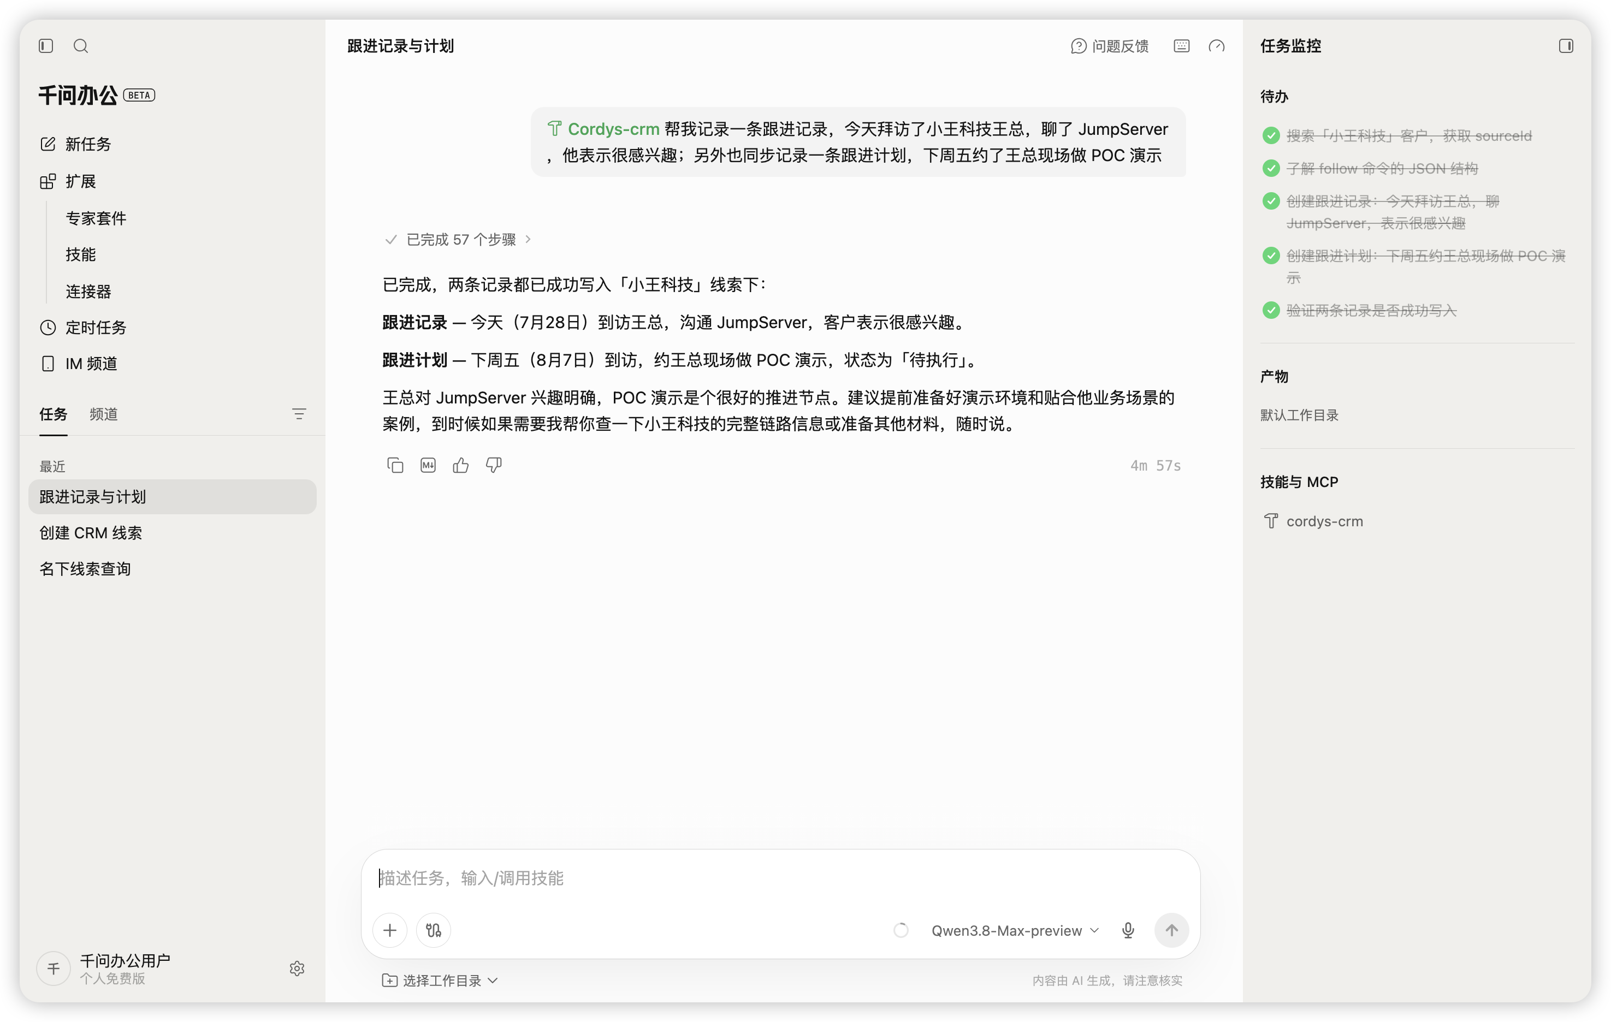The image size is (1611, 1022).
Task: Select recent task 跟进记录与计划
Action: (172, 496)
